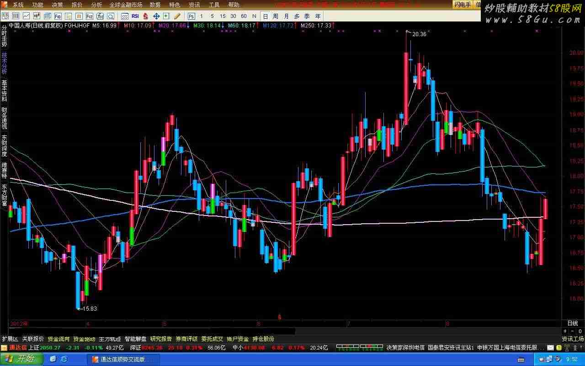This screenshot has height=366, width=585.
Task: Open the 帮助 menu
Action: click(234, 5)
